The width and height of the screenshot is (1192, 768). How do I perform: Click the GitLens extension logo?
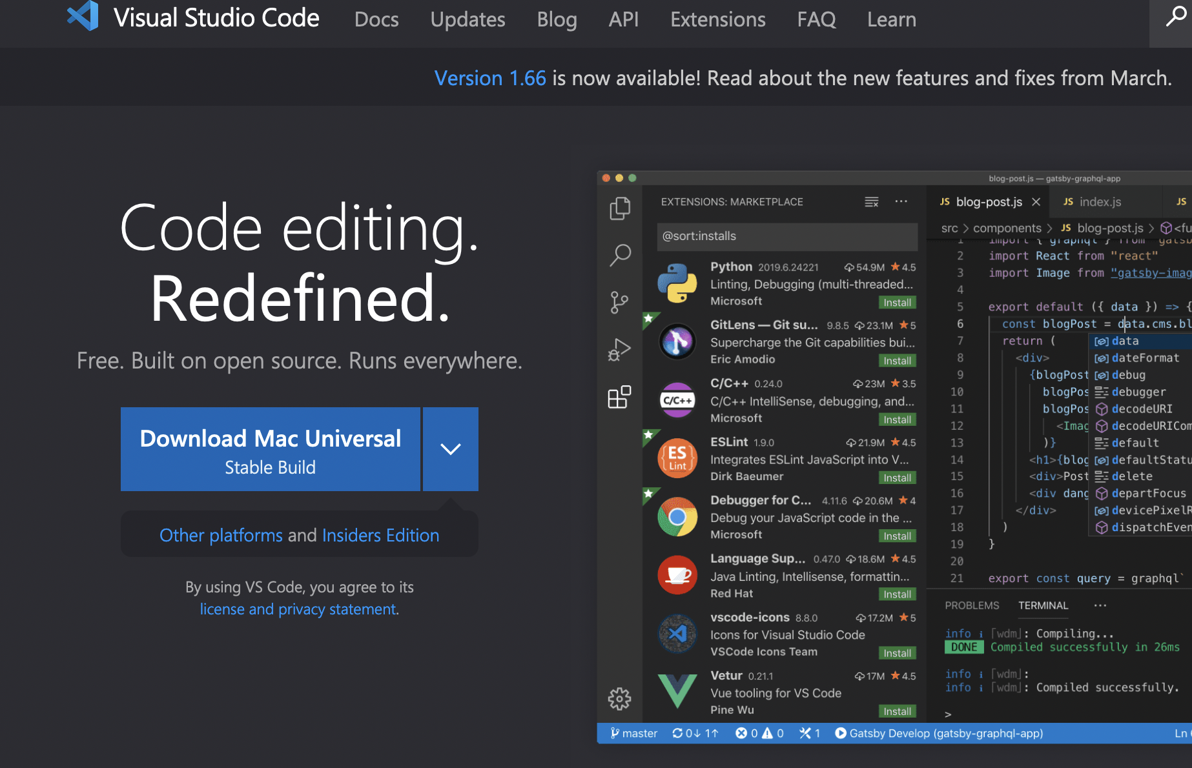(x=677, y=341)
